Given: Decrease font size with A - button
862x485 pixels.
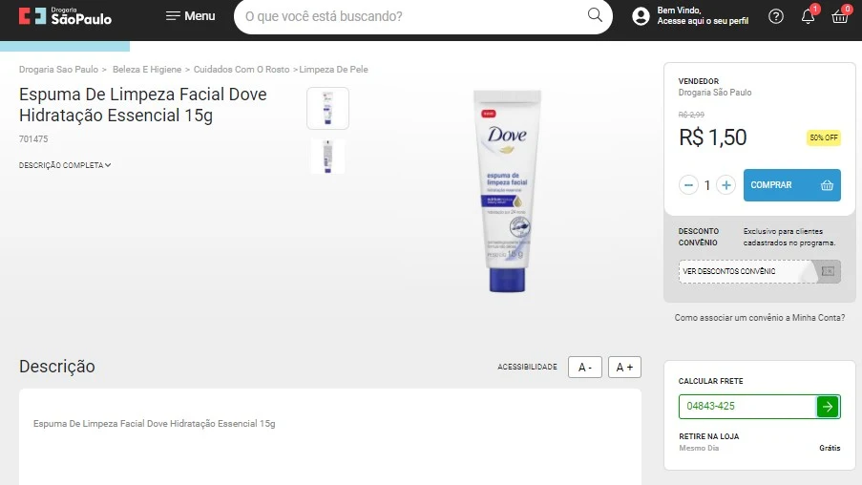Looking at the screenshot, I should pos(585,368).
